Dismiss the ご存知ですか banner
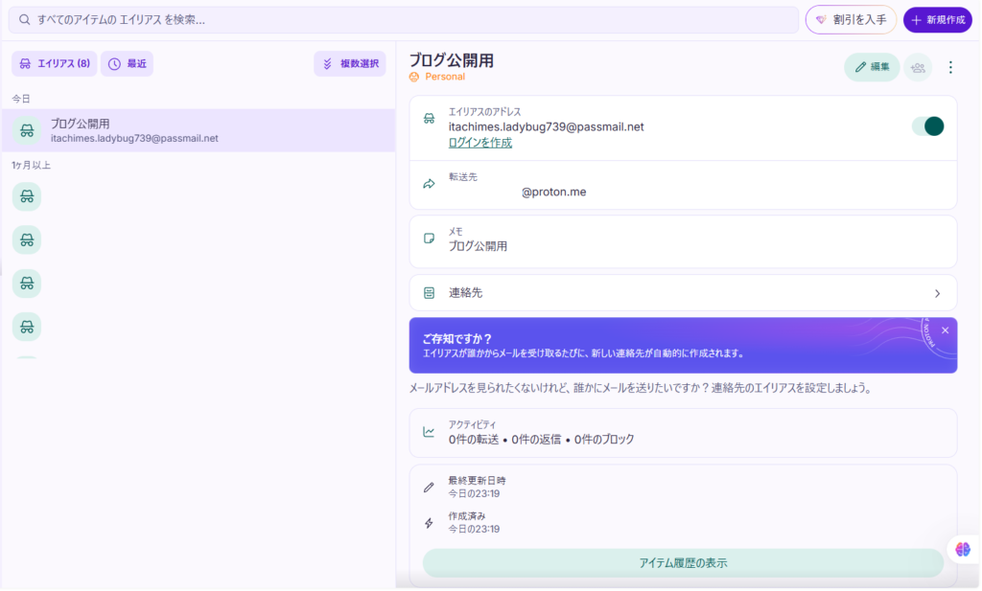 pos(945,330)
